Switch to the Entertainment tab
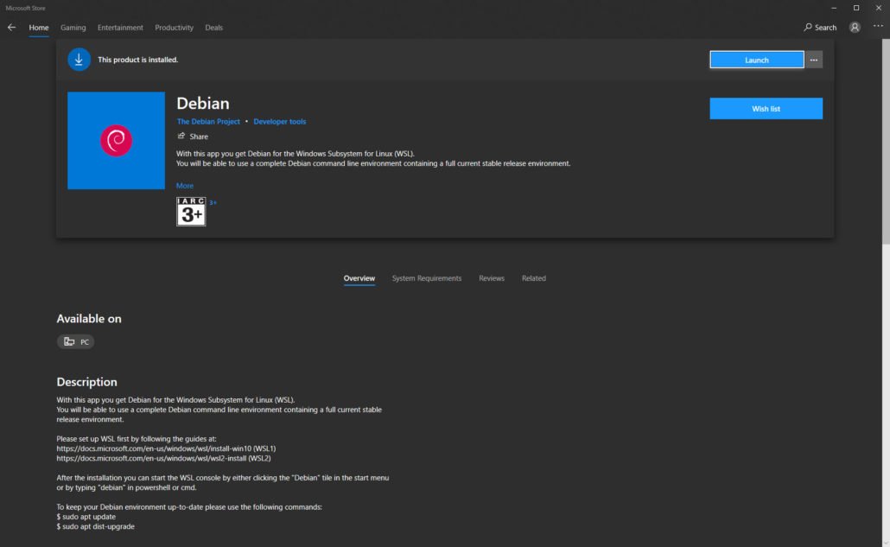The height and width of the screenshot is (547, 890). click(120, 28)
